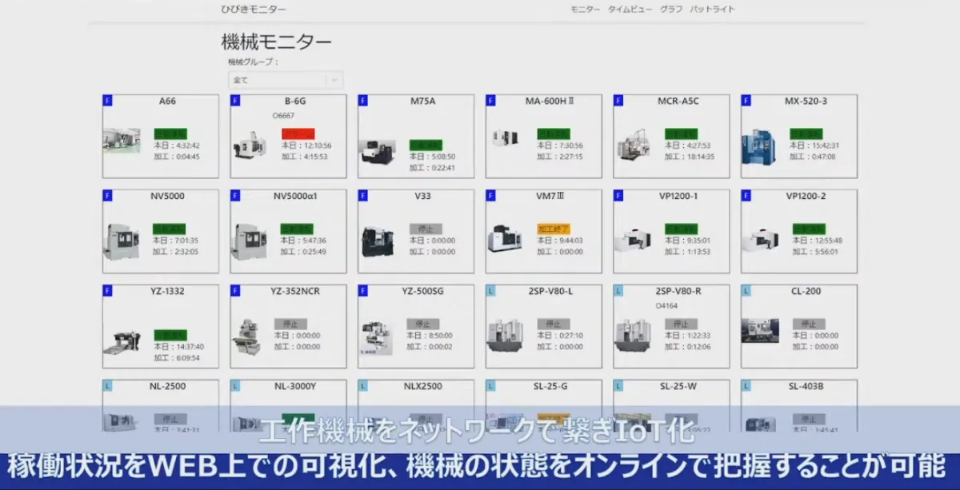This screenshot has width=960, height=490.
Task: Open the 機械グループ dropdown showing 全て
Action: (x=284, y=80)
